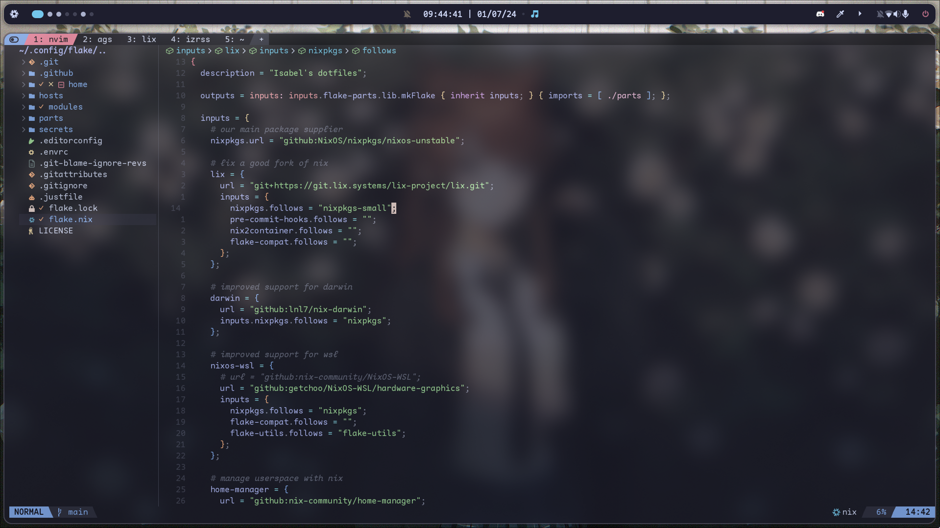940x528 pixels.
Task: Toggle the pill switch left of nvim tab
Action: point(14,39)
